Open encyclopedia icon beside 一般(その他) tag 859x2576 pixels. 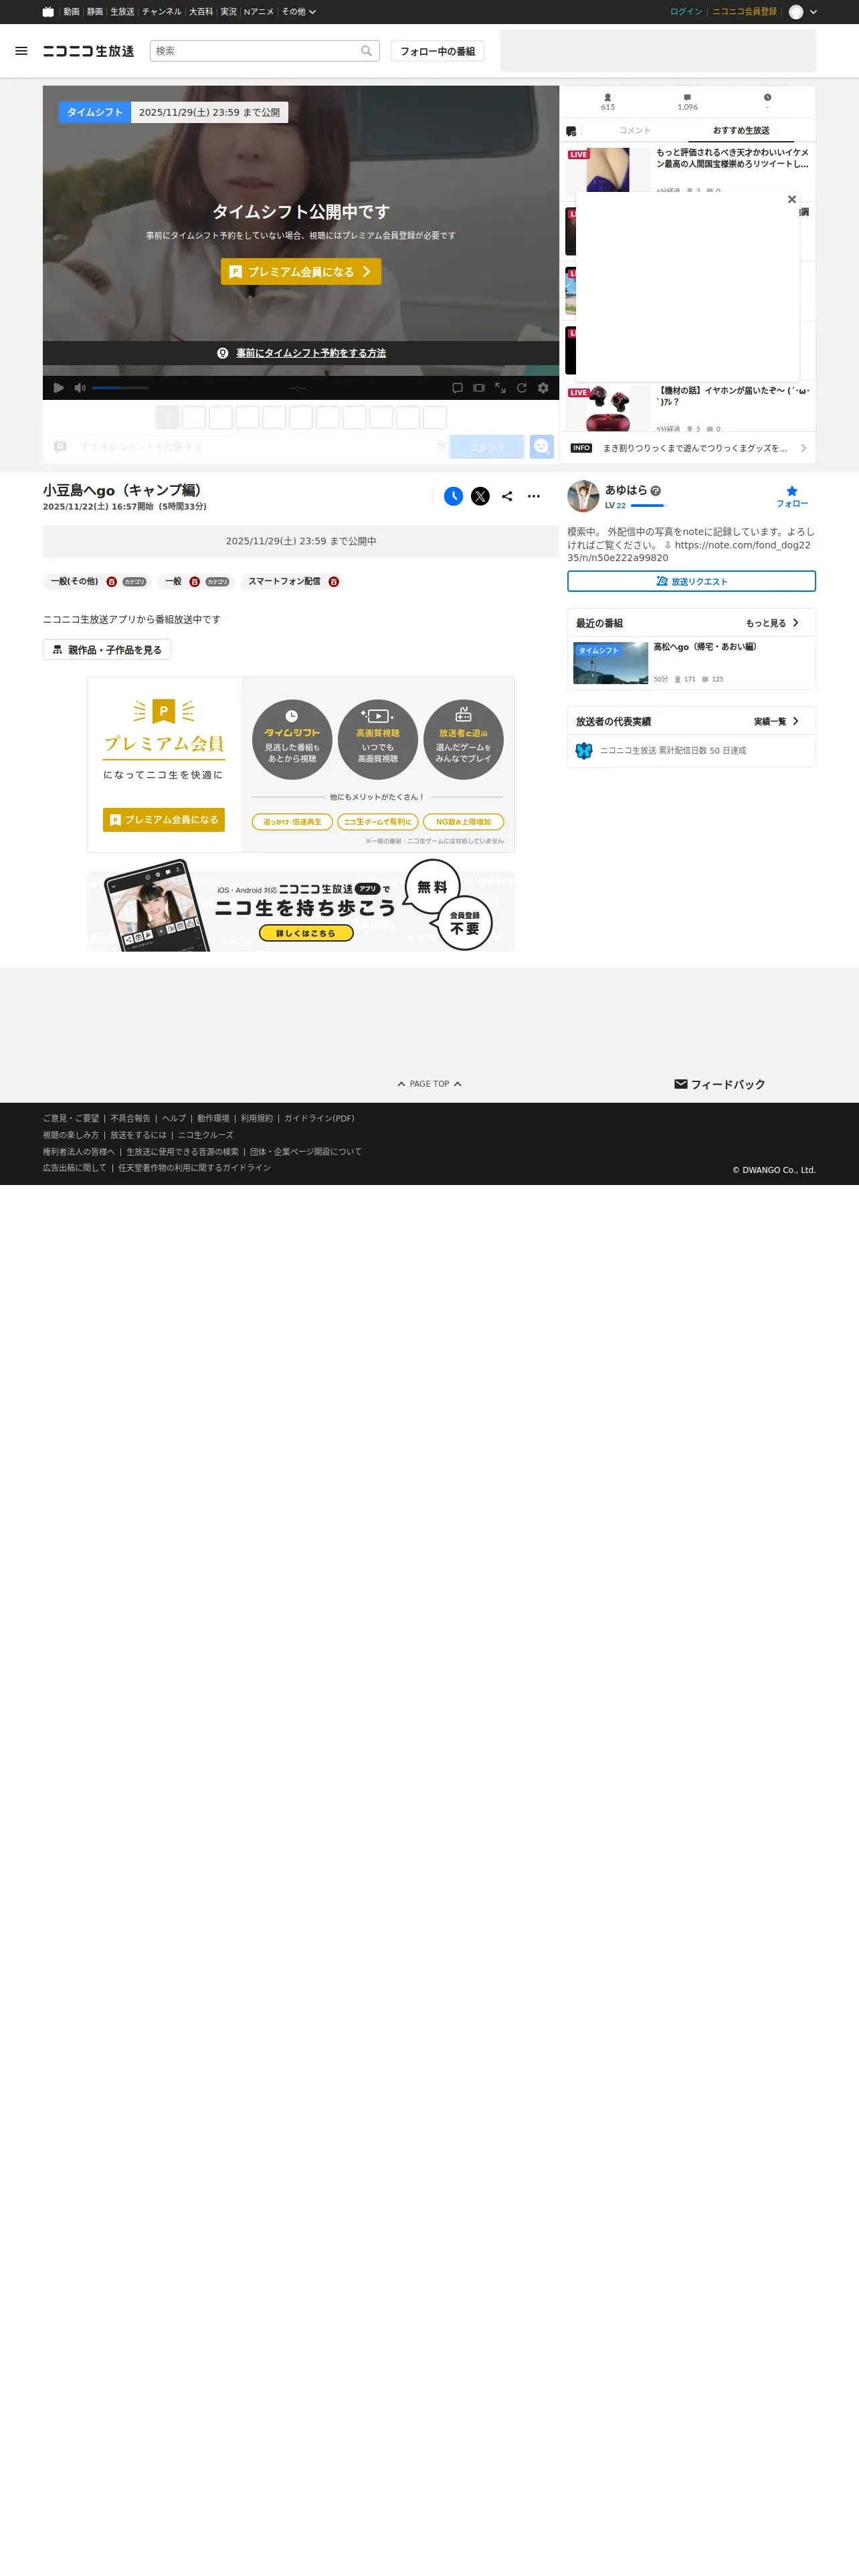(112, 582)
